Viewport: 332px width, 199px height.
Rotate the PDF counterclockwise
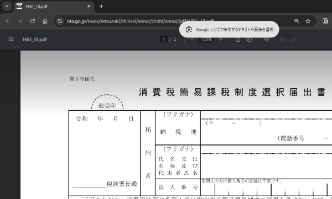249,40
